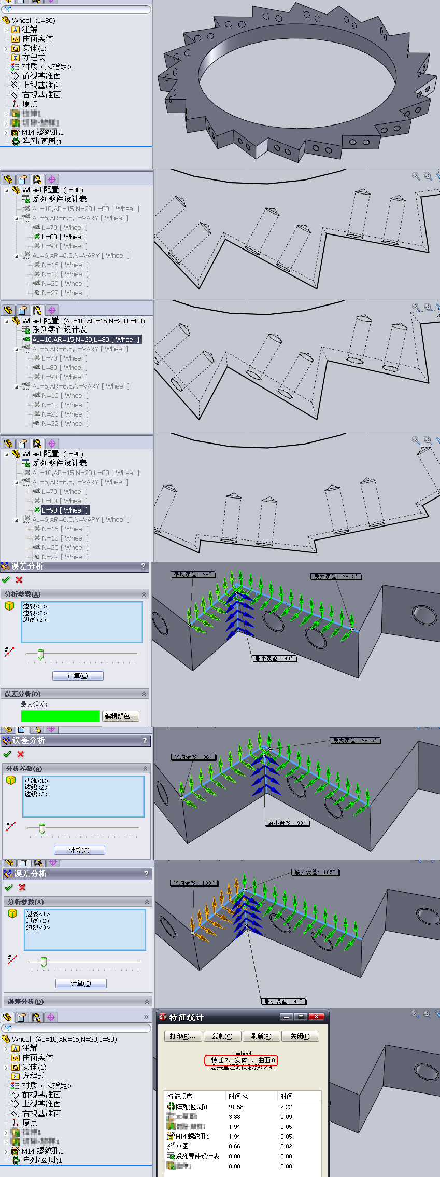
Task: Click 关闭(L) in 特征统计 dialog
Action: click(300, 1036)
